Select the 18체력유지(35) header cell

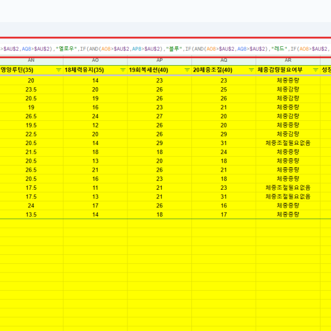pyautogui.click(x=95, y=70)
